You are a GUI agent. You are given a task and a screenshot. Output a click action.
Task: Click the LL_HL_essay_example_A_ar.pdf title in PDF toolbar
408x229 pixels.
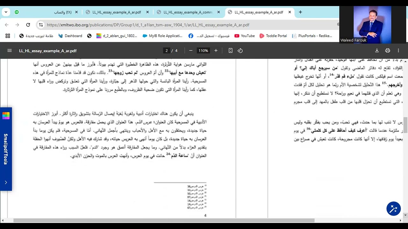coord(48,51)
